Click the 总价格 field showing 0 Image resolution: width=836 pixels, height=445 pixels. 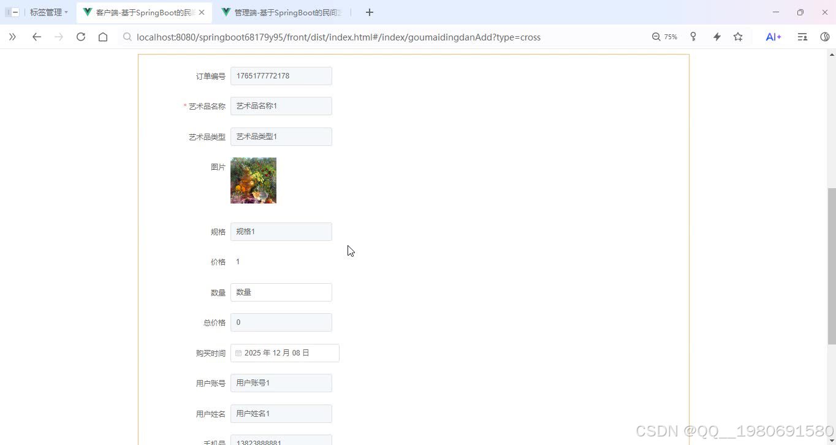pos(281,322)
